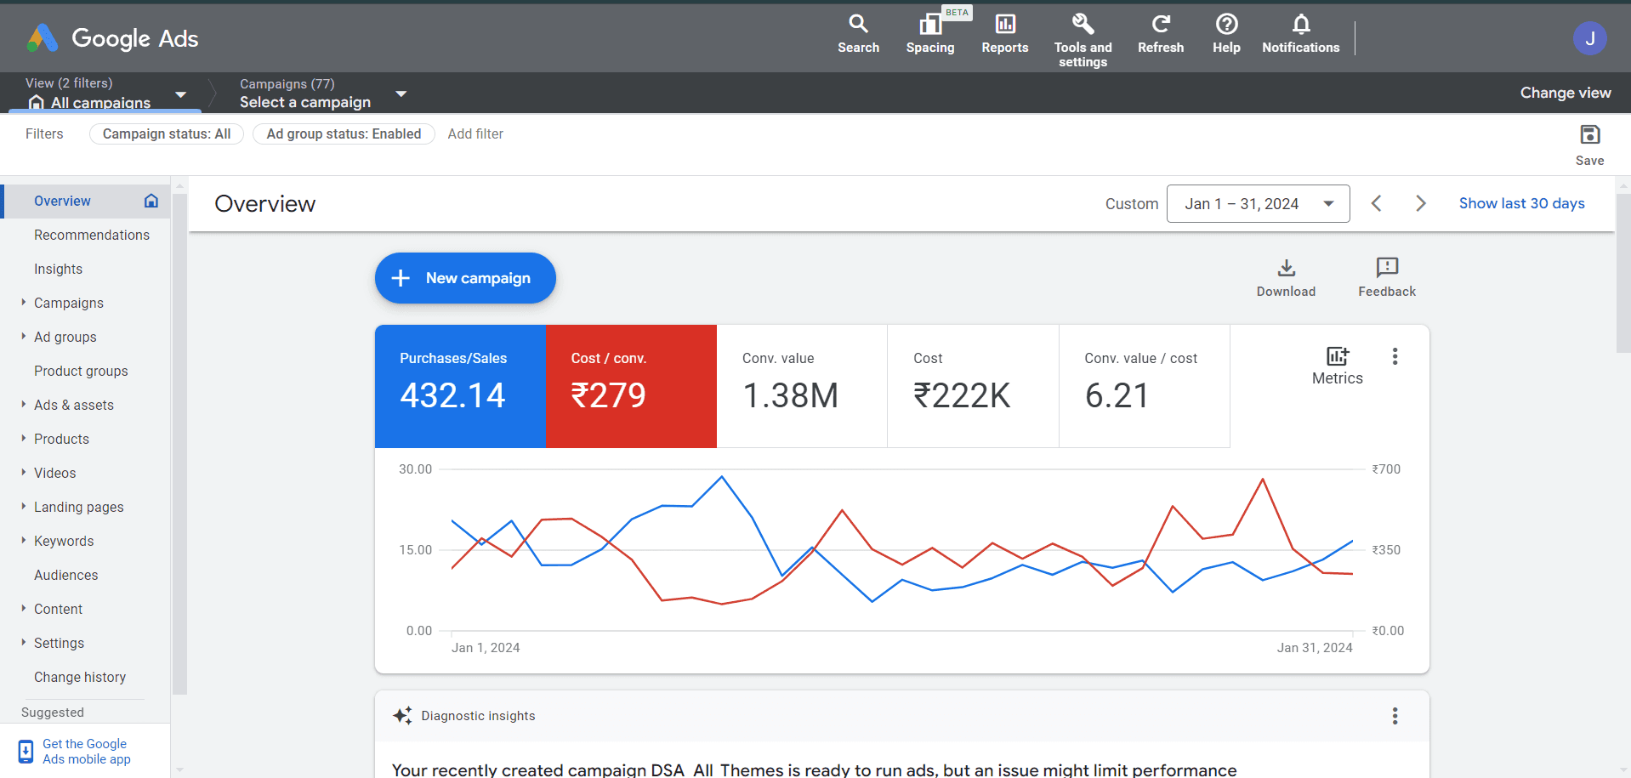The width and height of the screenshot is (1631, 778).
Task: Click the profile avatar J
Action: 1589,37
